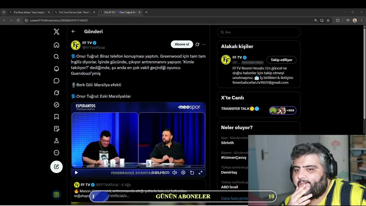This screenshot has height=206, width=366.
Task: Expand the More menu in X sidebar
Action: click(x=57, y=153)
